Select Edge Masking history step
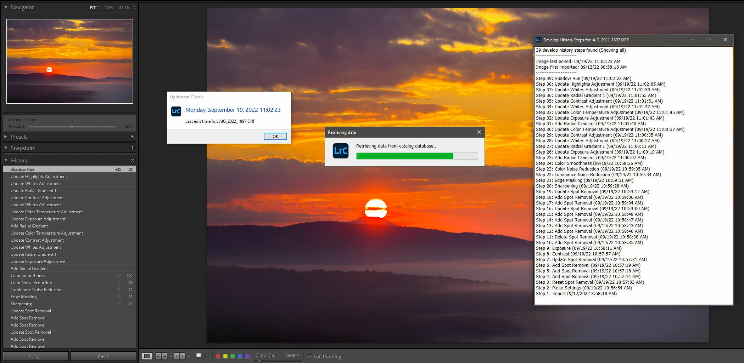 point(69,296)
